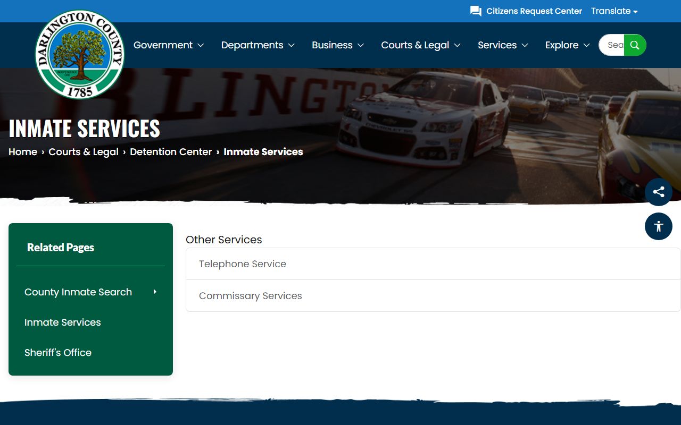Viewport: 681px width, 425px height.
Task: Expand arrow next to County Inmate Search
Action: [x=155, y=292]
